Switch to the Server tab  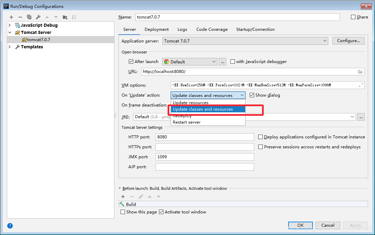pyautogui.click(x=129, y=29)
